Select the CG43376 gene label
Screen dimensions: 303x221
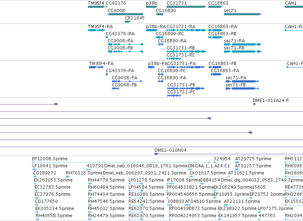(116, 3)
